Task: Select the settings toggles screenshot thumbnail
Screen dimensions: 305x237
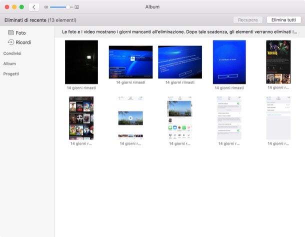Action: pos(229,118)
